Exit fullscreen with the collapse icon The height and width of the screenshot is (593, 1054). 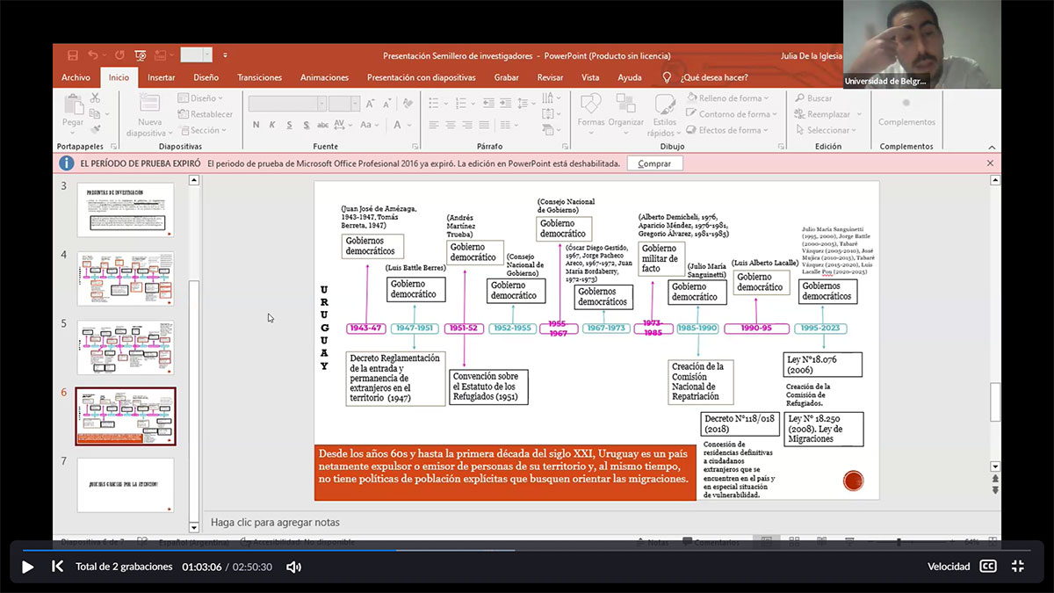point(1018,567)
